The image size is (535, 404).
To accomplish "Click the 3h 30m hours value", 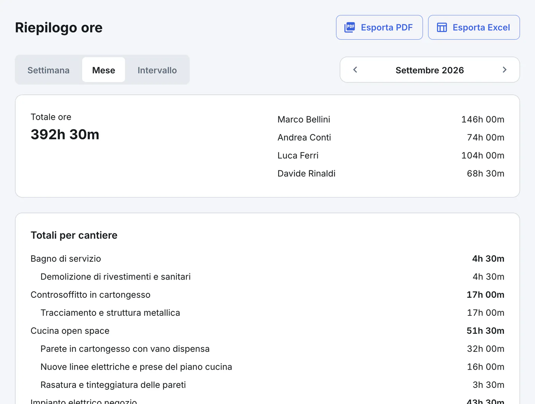I will (488, 385).
